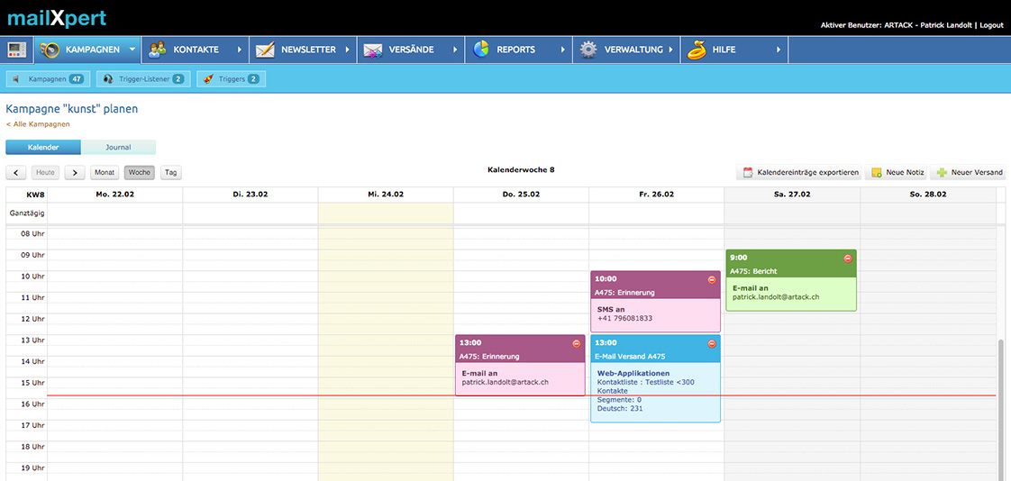Remove the 9:00 Bericht entry via red icon
Viewport: 1011px width, 481px height.
click(847, 259)
